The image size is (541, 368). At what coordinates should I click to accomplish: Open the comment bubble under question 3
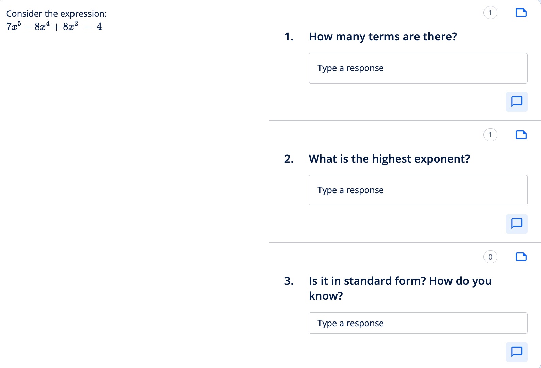click(x=517, y=352)
